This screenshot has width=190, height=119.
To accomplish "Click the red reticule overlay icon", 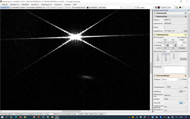I will pyautogui.click(x=159, y=8).
